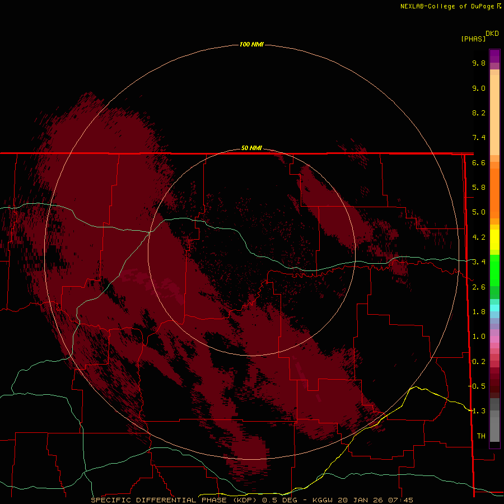This screenshot has width=504, height=504.
Task: Click the SPECIFIC DIFFERENTIAL PHASE (KDP) caption
Action: click(174, 500)
